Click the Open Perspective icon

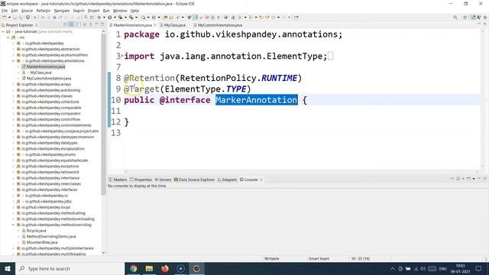pos(465,18)
